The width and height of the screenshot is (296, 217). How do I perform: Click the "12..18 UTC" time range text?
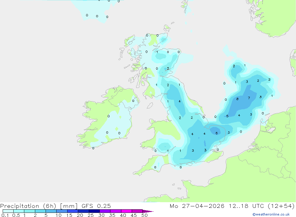click(246, 206)
